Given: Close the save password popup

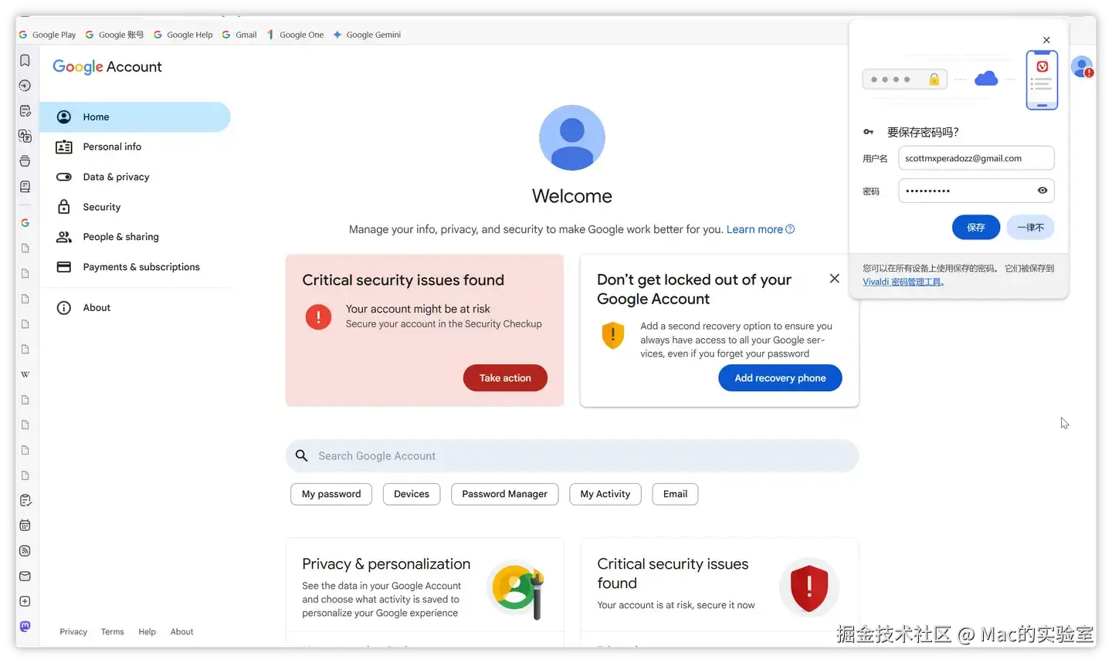Looking at the screenshot, I should (1046, 40).
